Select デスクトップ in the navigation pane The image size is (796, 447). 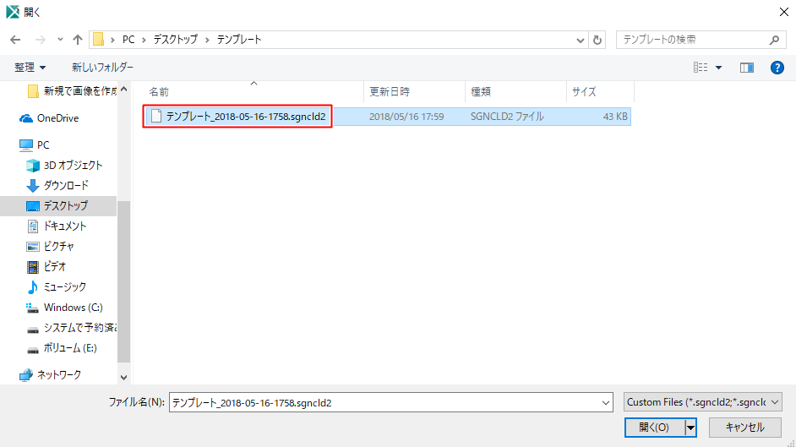tap(57, 206)
